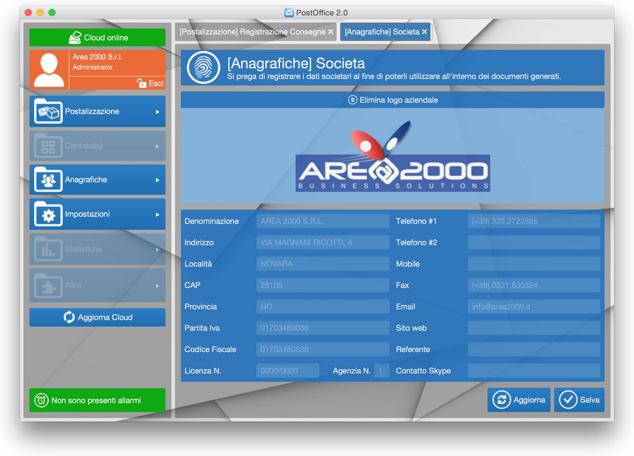Screen dimensions: 634x456
Task: Click the Telefono #1 input field
Action: point(534,221)
